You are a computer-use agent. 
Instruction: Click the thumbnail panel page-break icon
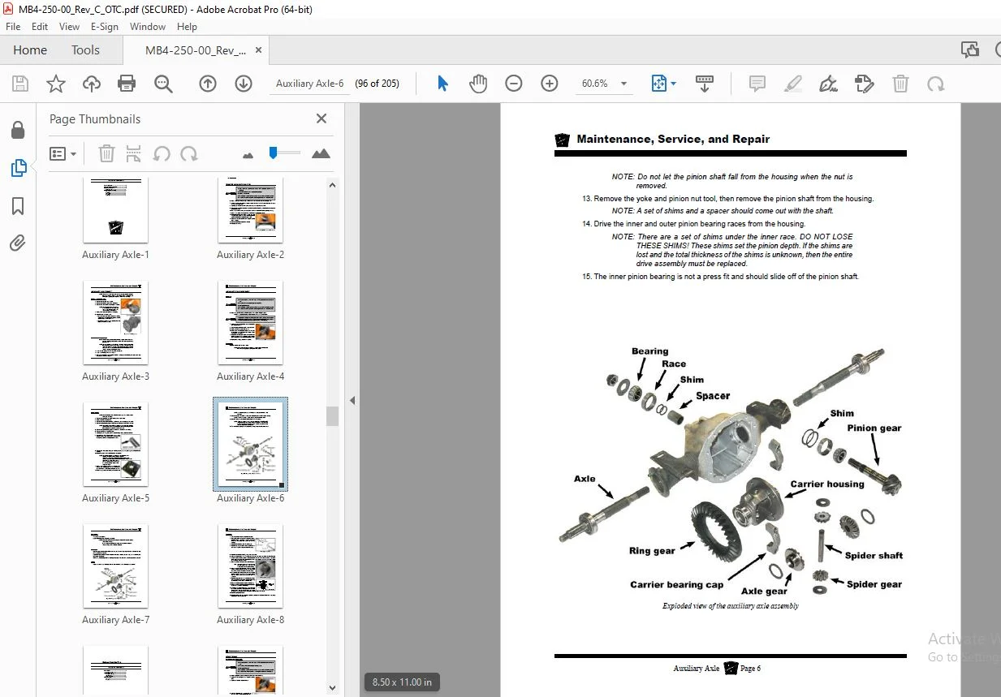point(134,153)
